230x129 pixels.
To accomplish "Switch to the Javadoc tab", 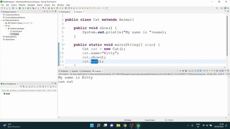I will point(74,71).
